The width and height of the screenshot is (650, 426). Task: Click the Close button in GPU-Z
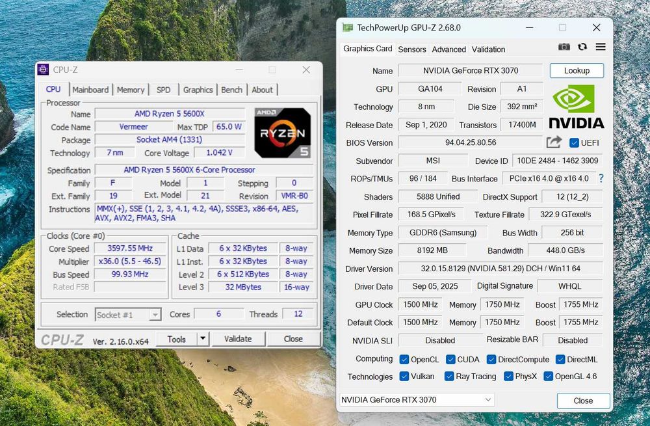(x=583, y=401)
